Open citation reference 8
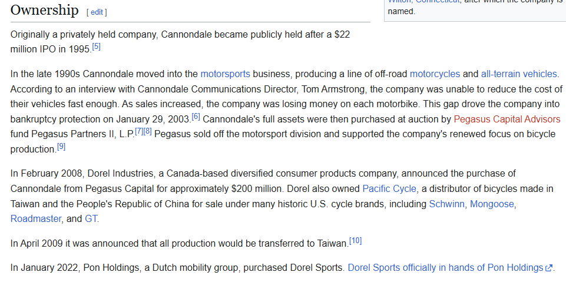The height and width of the screenshot is (282, 566). (x=148, y=131)
